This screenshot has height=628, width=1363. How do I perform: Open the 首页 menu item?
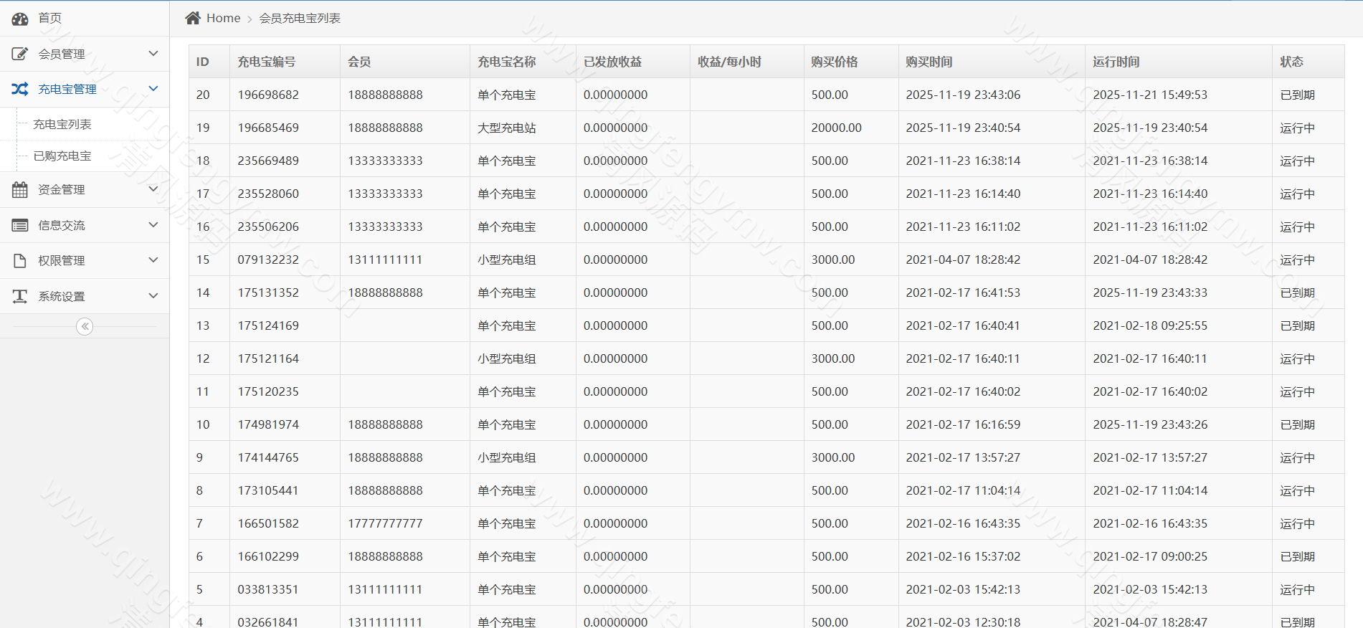click(85, 18)
